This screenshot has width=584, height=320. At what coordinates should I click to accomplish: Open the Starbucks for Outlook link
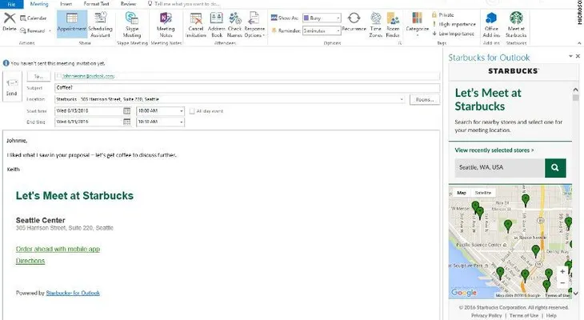click(x=73, y=293)
